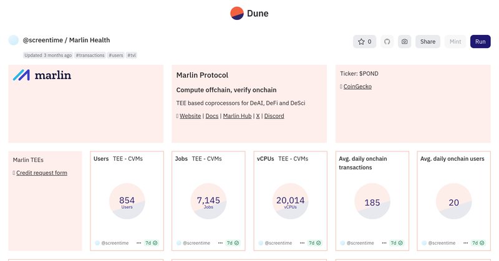Open the Marlin Hub link
Screen dimensions: 499x261
[x=237, y=116]
